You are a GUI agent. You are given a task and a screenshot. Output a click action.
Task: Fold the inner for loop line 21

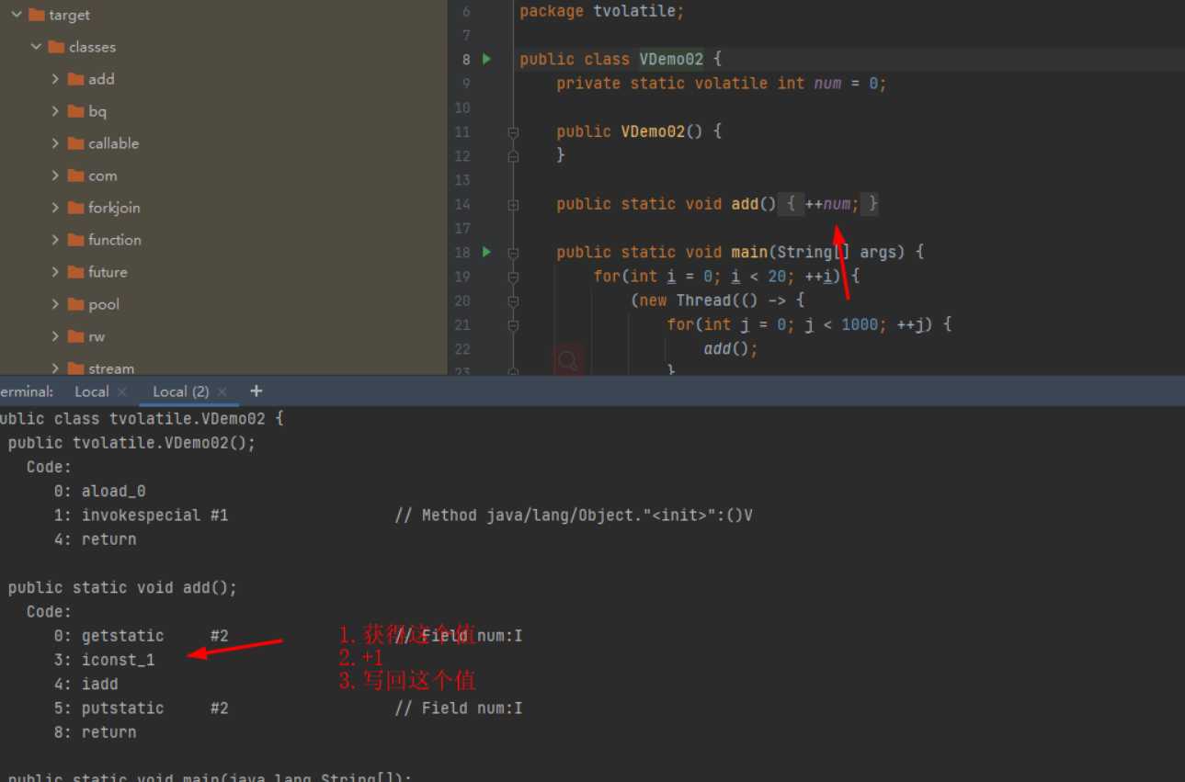point(514,324)
